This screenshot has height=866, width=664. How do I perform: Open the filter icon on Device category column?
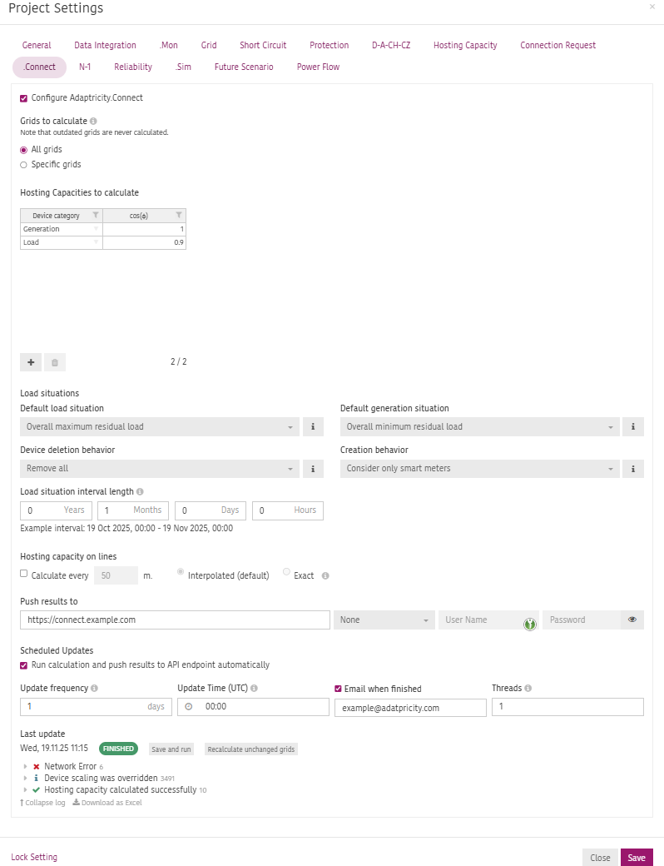96,215
